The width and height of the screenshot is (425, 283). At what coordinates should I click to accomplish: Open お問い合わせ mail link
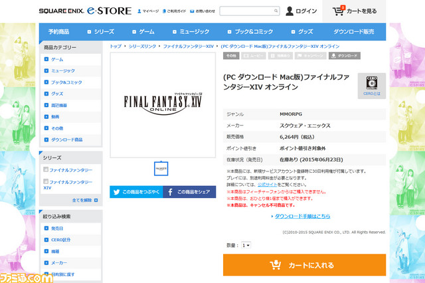coord(203,11)
